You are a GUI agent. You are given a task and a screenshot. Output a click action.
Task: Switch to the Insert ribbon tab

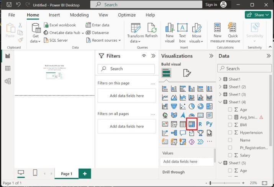(x=54, y=15)
